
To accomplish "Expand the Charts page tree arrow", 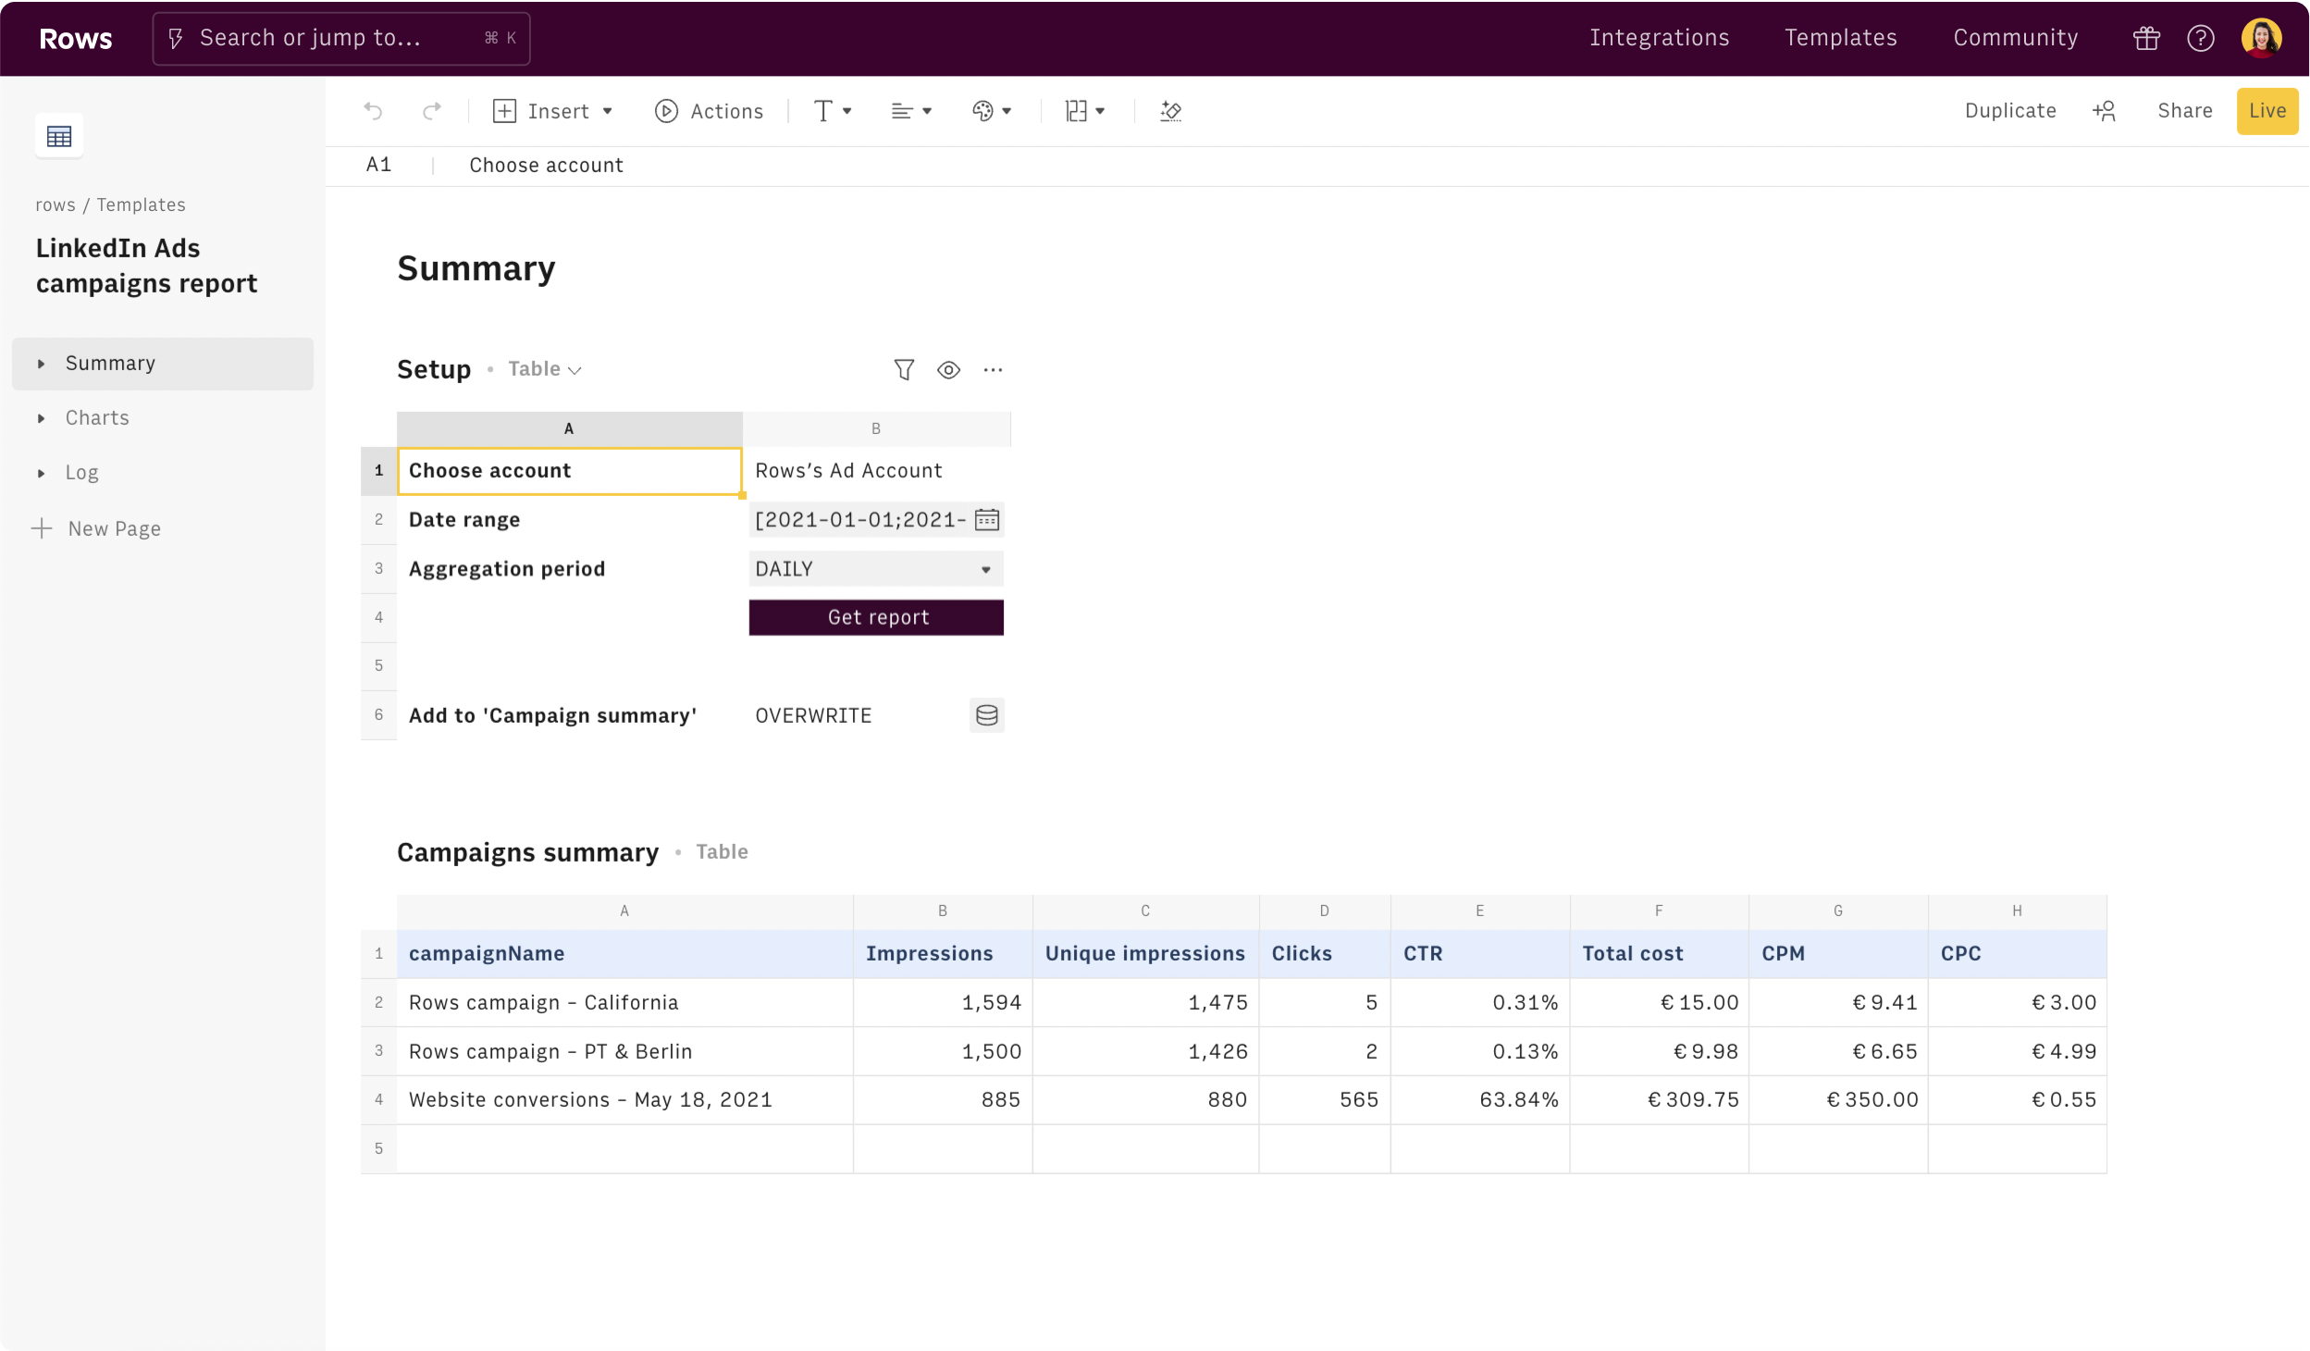I will click(41, 418).
